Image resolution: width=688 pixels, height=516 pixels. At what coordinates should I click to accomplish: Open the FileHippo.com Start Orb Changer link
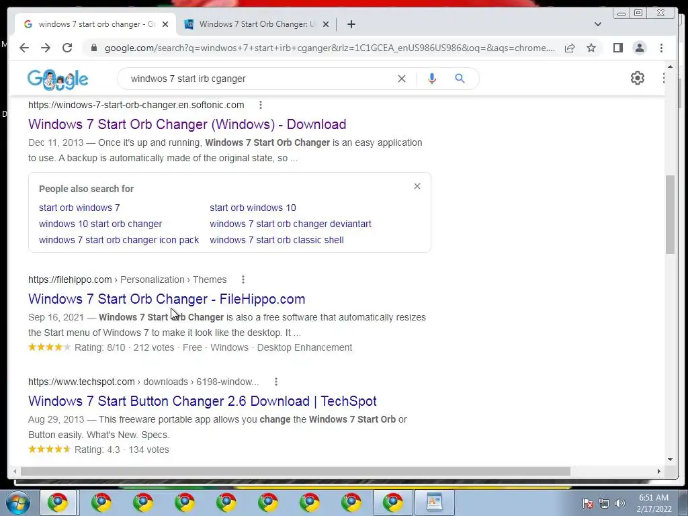click(x=167, y=299)
